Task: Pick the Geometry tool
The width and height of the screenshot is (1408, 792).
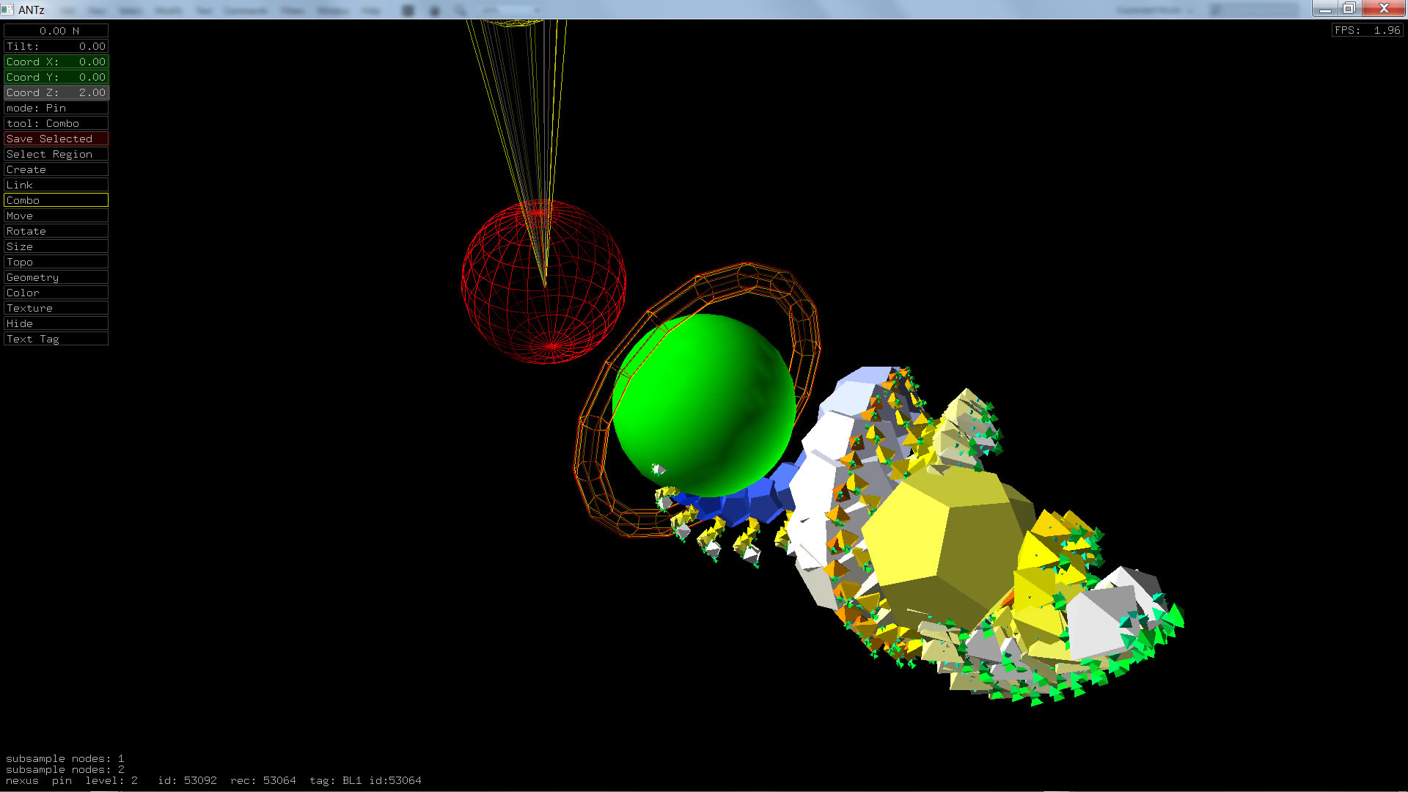Action: (56, 277)
